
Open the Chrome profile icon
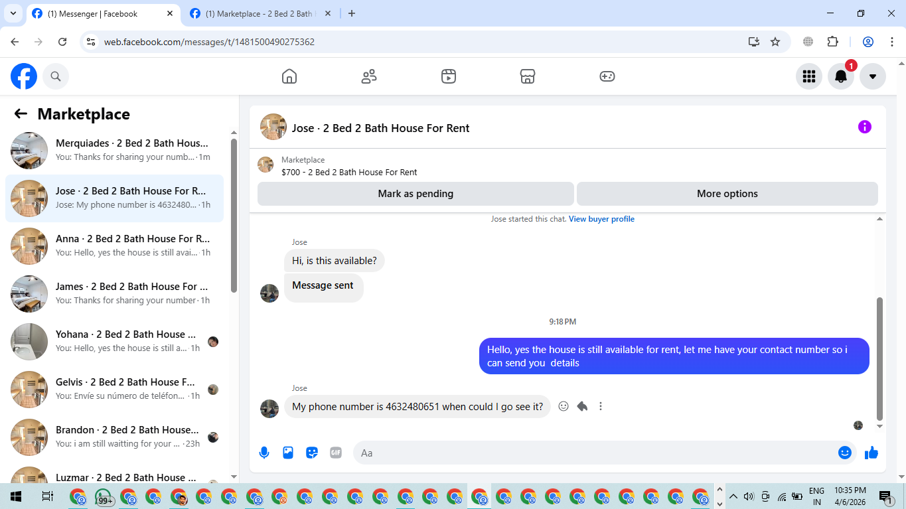868,42
